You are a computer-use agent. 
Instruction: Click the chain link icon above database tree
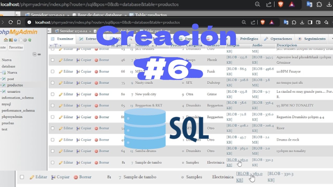39,54
